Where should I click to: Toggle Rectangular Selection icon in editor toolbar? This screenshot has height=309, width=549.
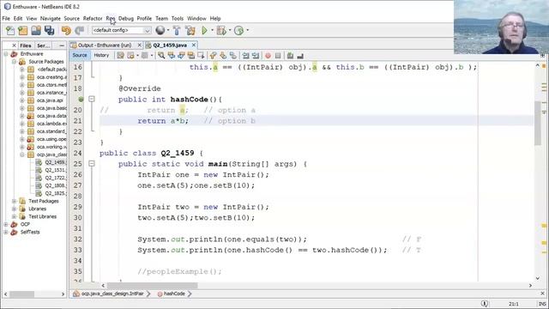point(201,55)
